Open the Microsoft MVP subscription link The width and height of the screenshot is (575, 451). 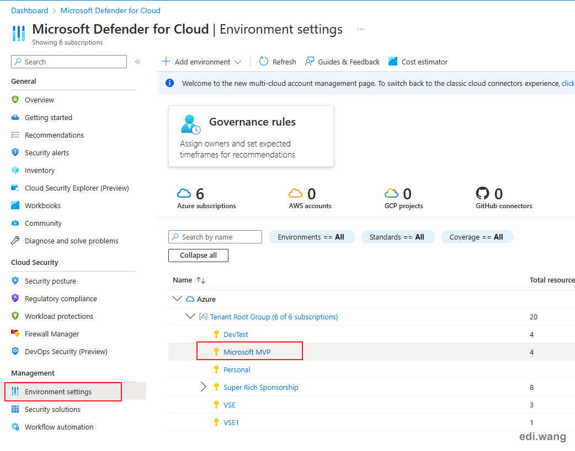pyautogui.click(x=247, y=352)
